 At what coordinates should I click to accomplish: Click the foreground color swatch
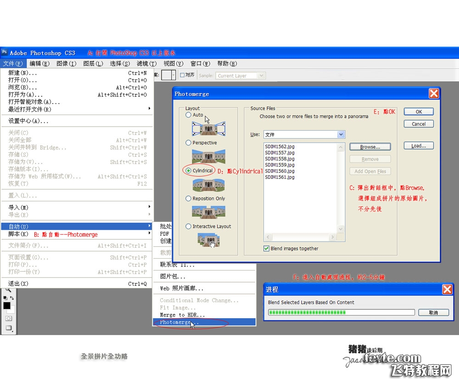pos(7,306)
